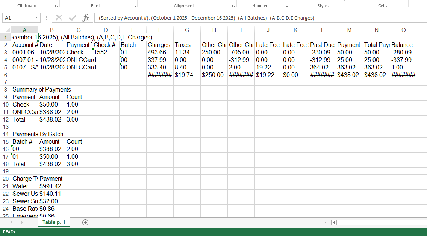
Task: Expand the Name Box dropdown arrow
Action: coord(36,18)
